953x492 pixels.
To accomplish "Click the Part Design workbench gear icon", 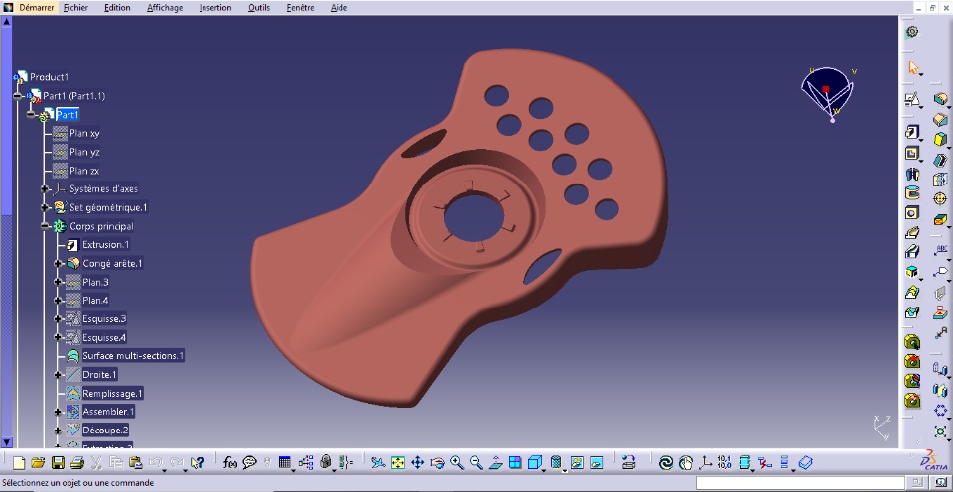I will (x=912, y=32).
